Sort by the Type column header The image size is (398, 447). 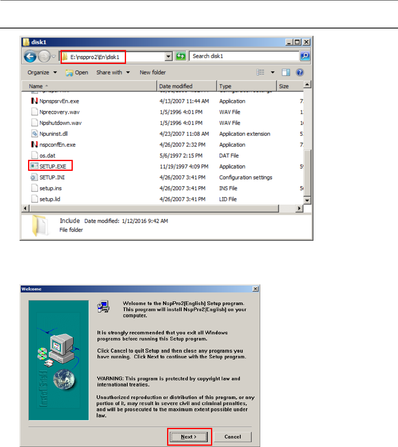click(247, 86)
